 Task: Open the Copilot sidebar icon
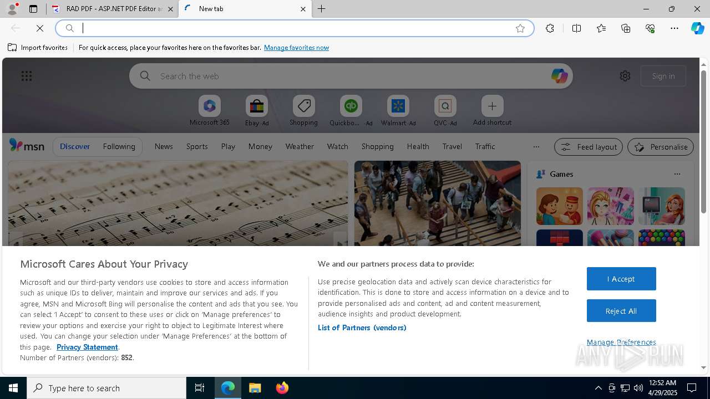pos(698,28)
